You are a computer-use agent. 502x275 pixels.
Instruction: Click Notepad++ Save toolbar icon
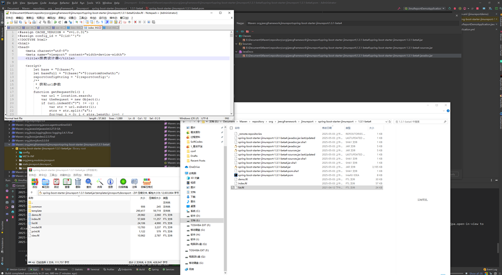(x=16, y=22)
